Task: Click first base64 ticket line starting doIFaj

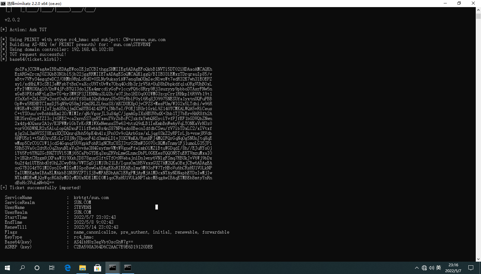Action: coord(113,69)
